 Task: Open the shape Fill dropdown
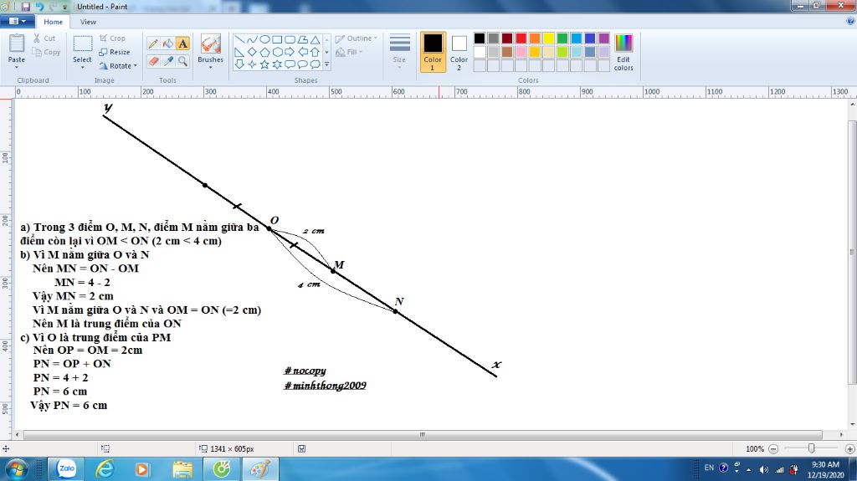pyautogui.click(x=349, y=52)
